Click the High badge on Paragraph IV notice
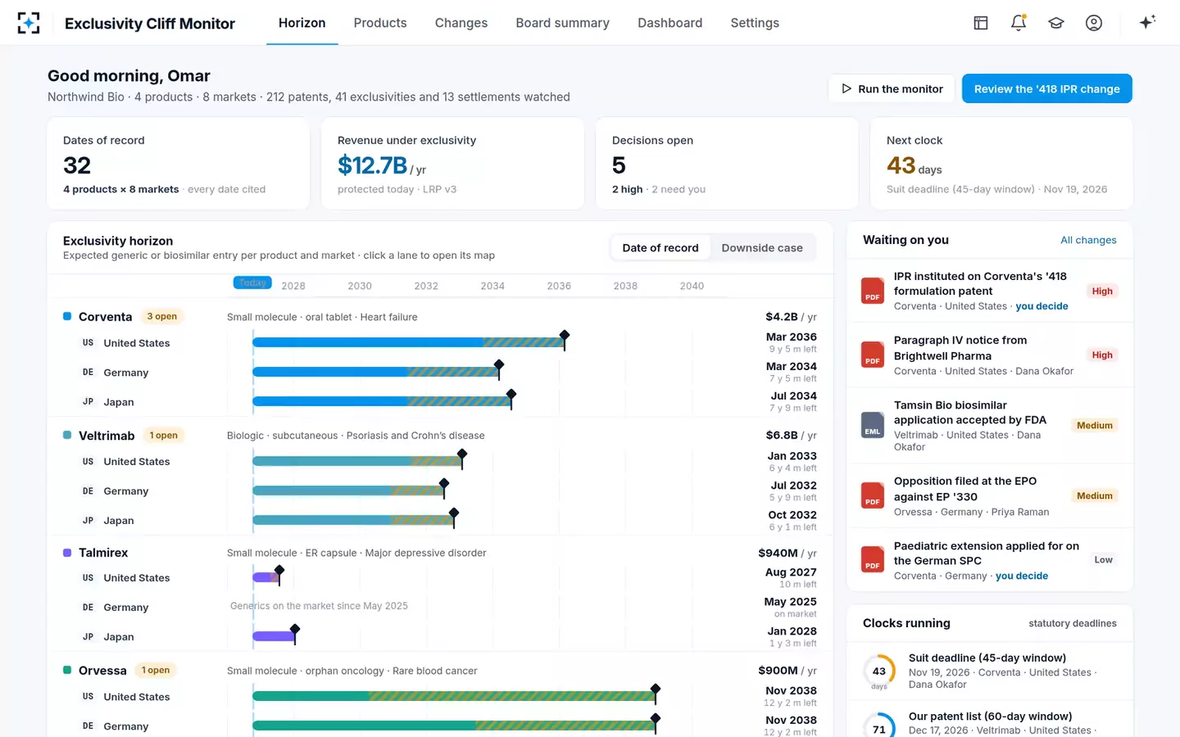 click(1102, 355)
